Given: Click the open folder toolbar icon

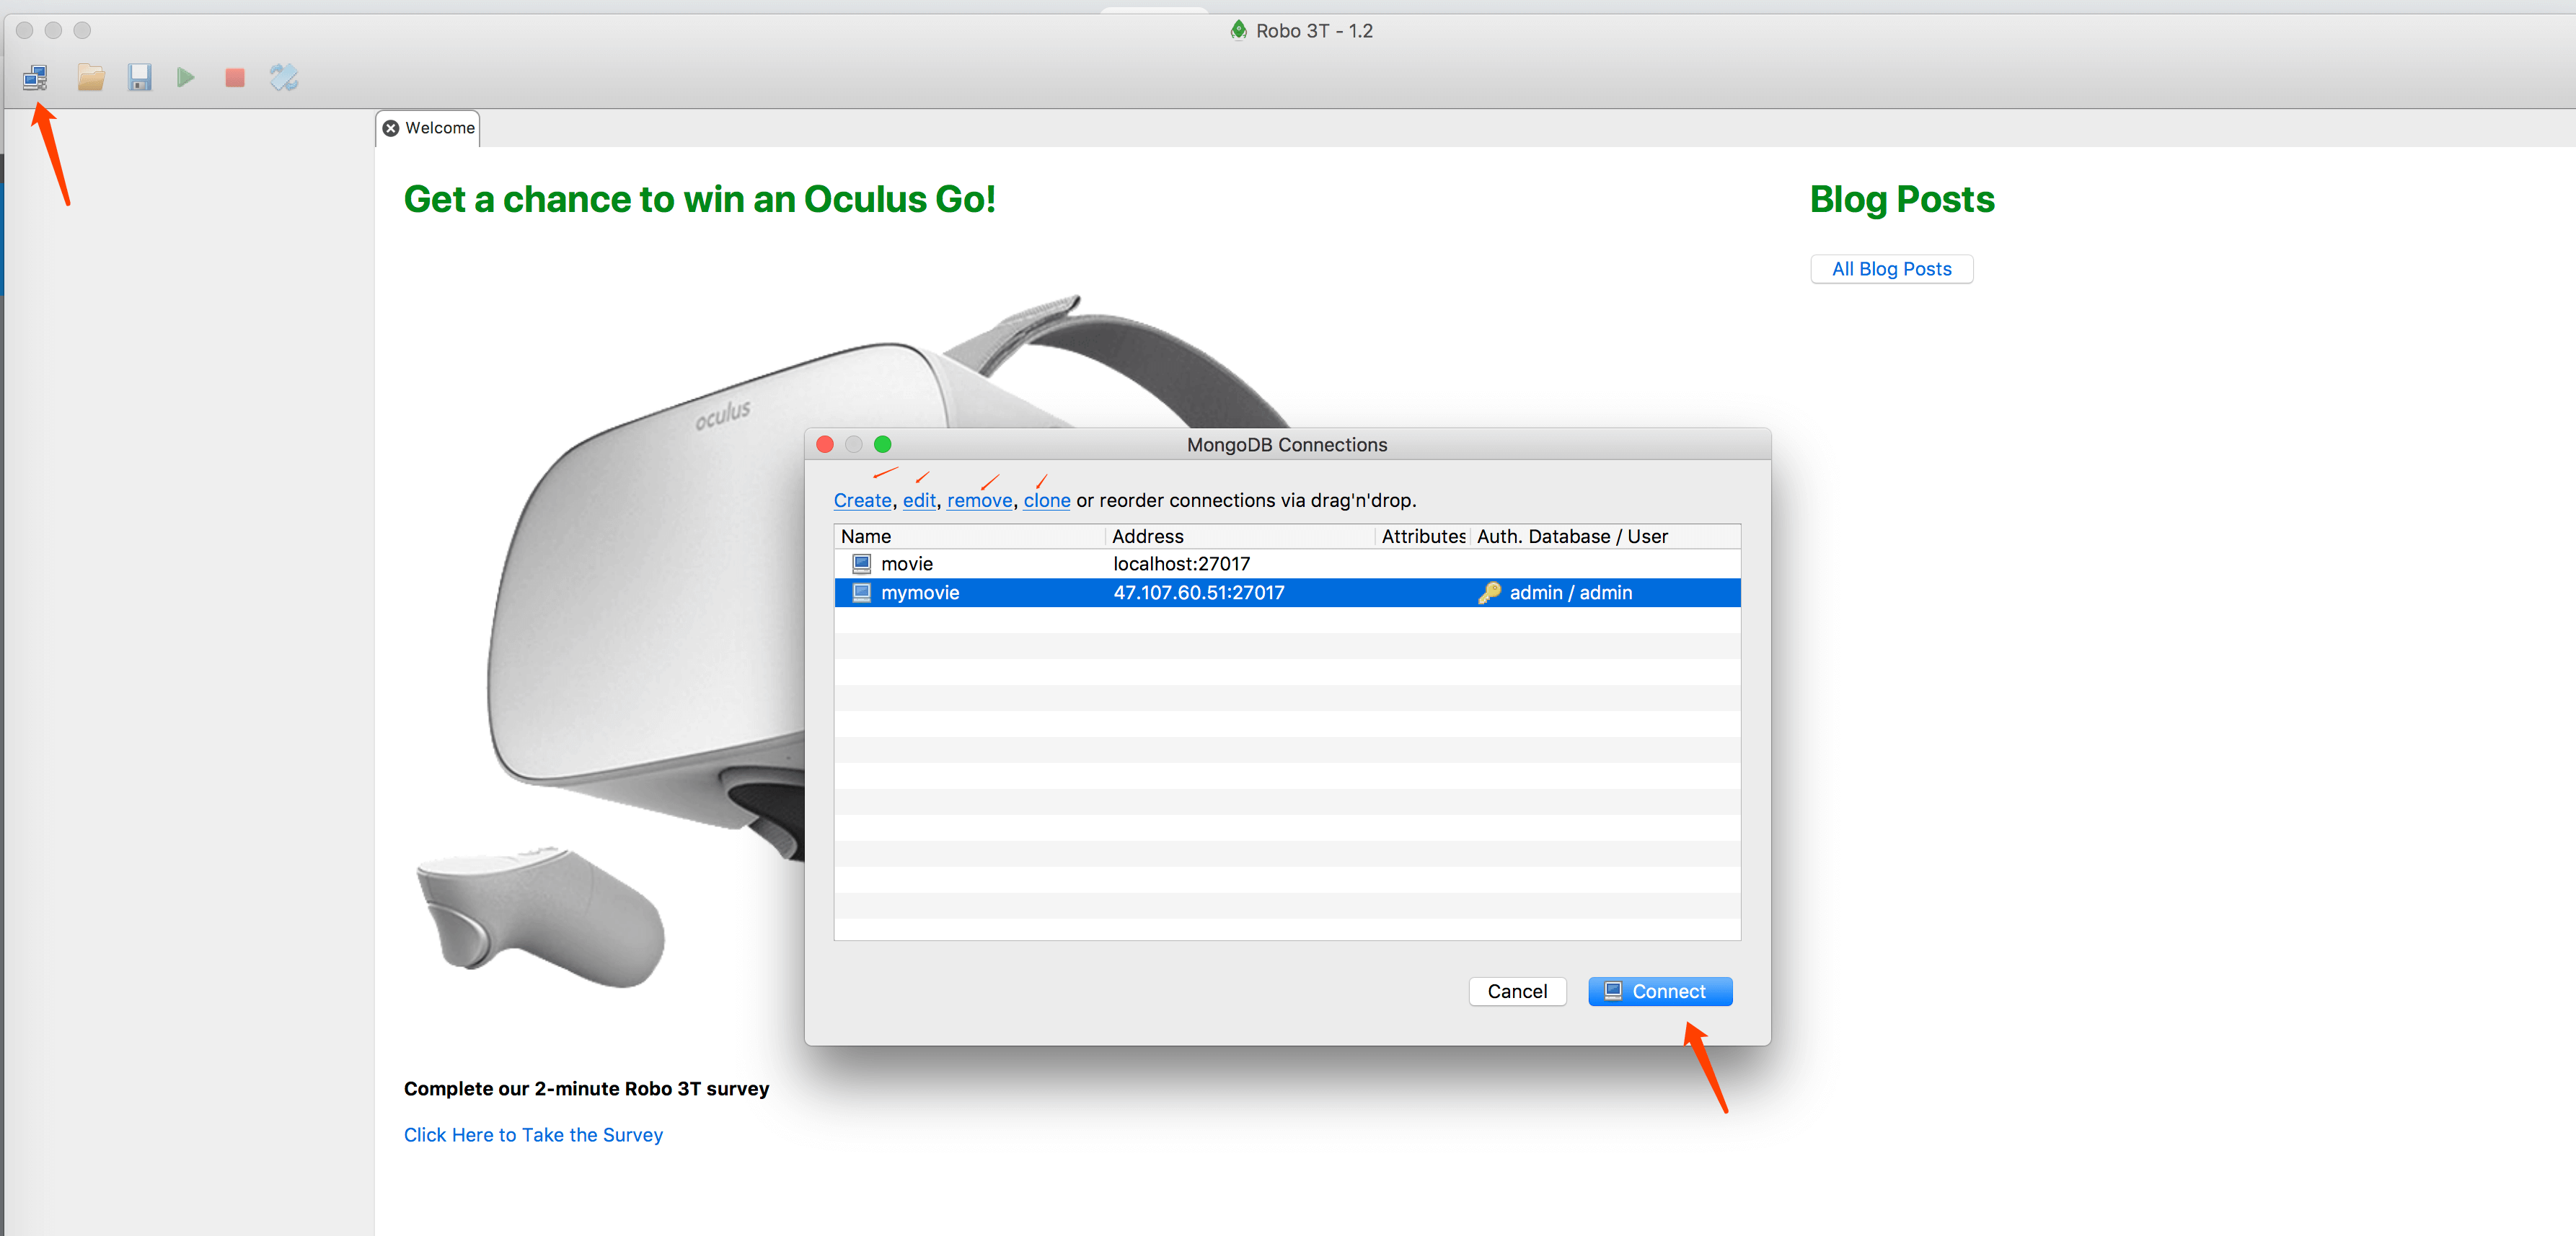Looking at the screenshot, I should coord(91,77).
